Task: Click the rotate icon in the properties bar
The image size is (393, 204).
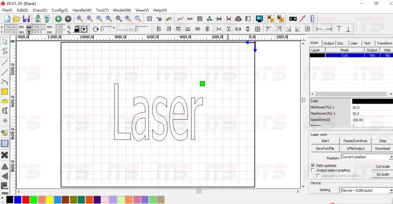Action: 95,29
